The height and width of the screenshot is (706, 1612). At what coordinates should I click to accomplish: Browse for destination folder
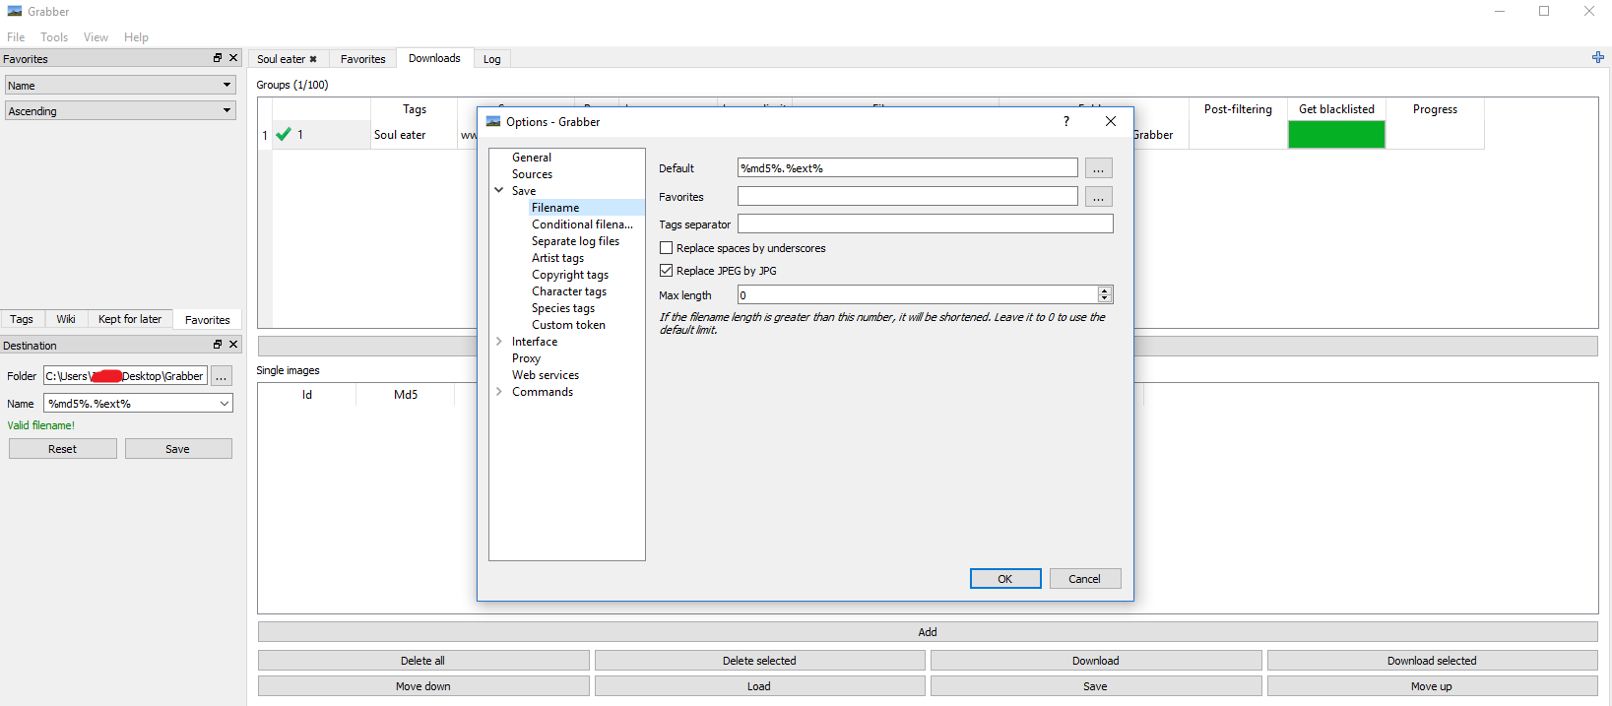222,376
